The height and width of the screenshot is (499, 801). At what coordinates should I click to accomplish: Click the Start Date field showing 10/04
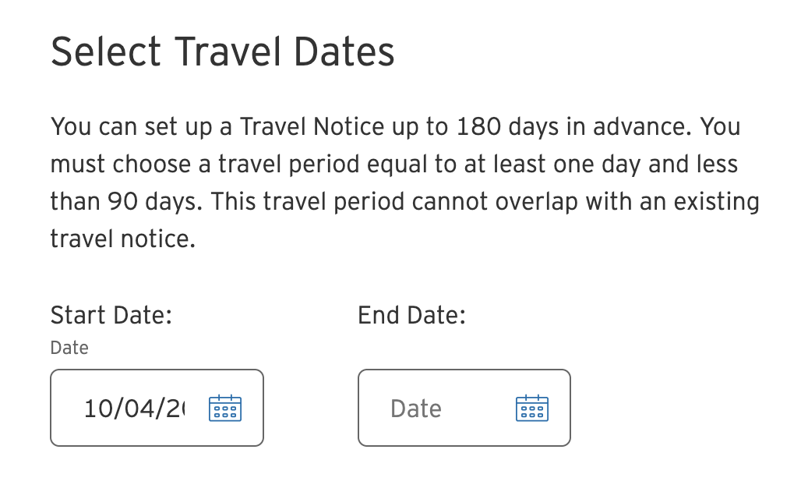131,409
